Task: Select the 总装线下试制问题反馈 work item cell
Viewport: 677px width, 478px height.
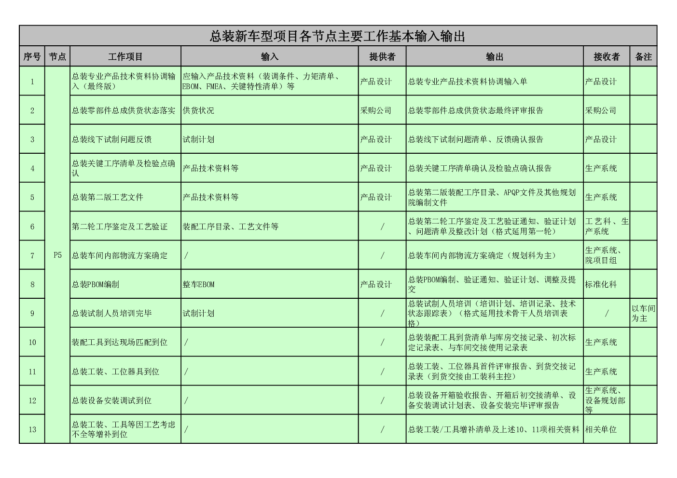Action: coord(125,139)
